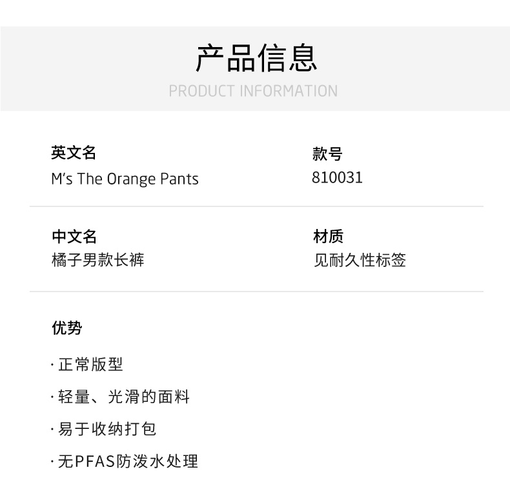Click the divider line below the English name row
This screenshot has width=510, height=496.
(x=256, y=206)
